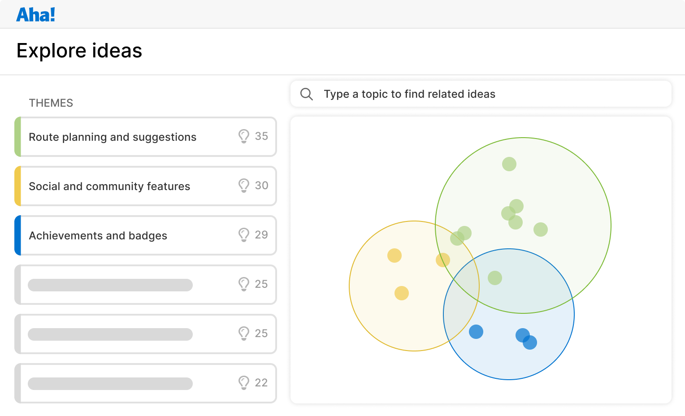Select a yellow idea dot inside the yellow circle

click(x=395, y=256)
